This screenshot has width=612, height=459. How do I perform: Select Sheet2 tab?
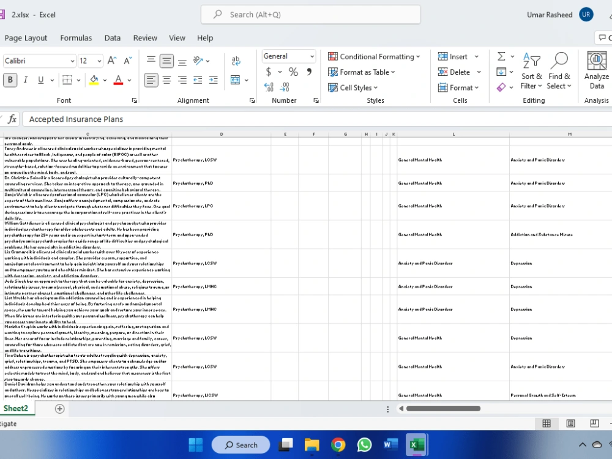[16, 408]
